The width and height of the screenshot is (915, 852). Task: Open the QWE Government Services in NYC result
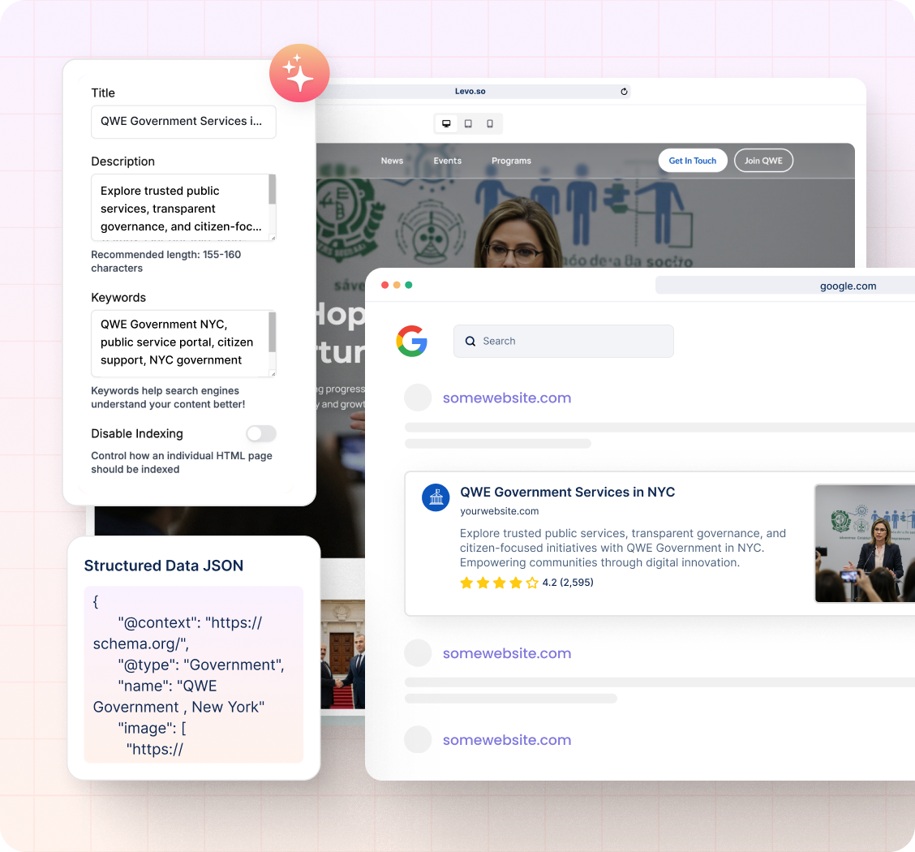point(567,492)
